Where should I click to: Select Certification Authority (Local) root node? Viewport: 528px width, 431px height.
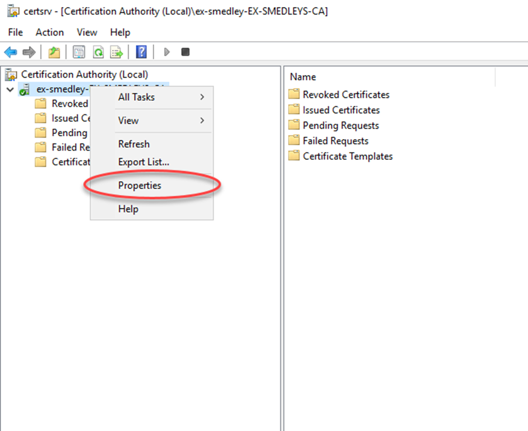tap(84, 74)
